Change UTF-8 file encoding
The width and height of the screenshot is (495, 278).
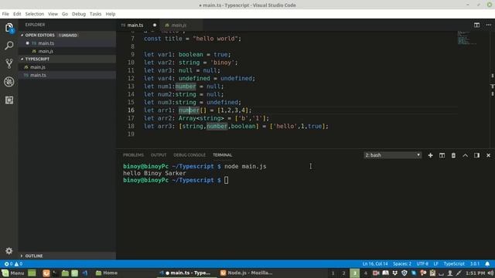click(x=422, y=264)
